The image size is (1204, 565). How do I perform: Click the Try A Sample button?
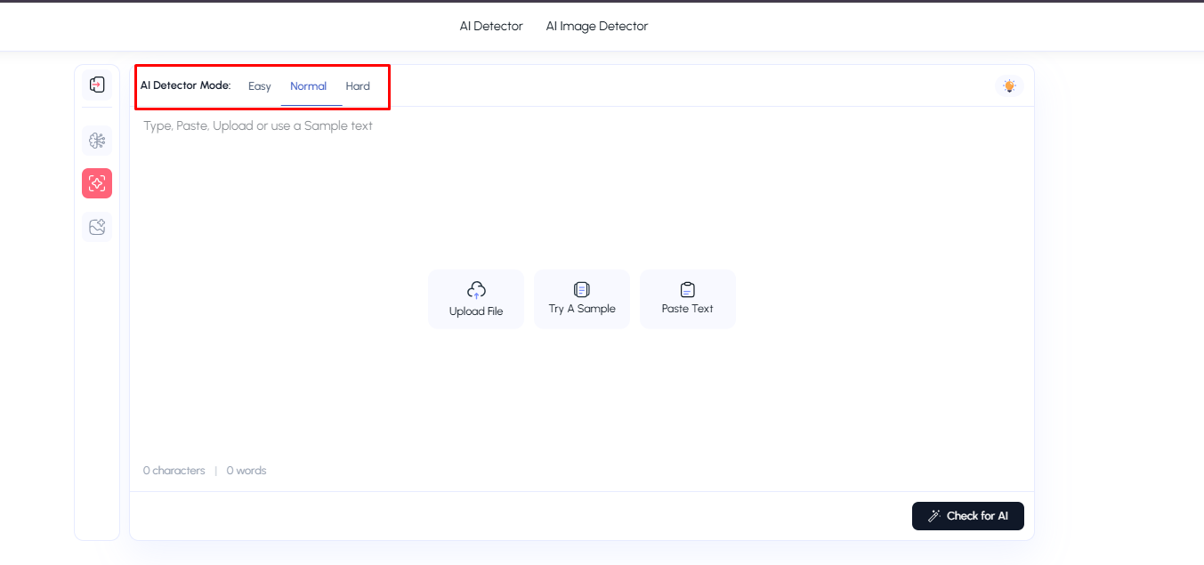(582, 299)
